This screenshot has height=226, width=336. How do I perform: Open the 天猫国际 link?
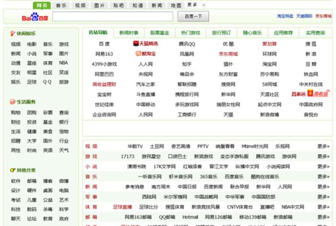click(x=304, y=16)
